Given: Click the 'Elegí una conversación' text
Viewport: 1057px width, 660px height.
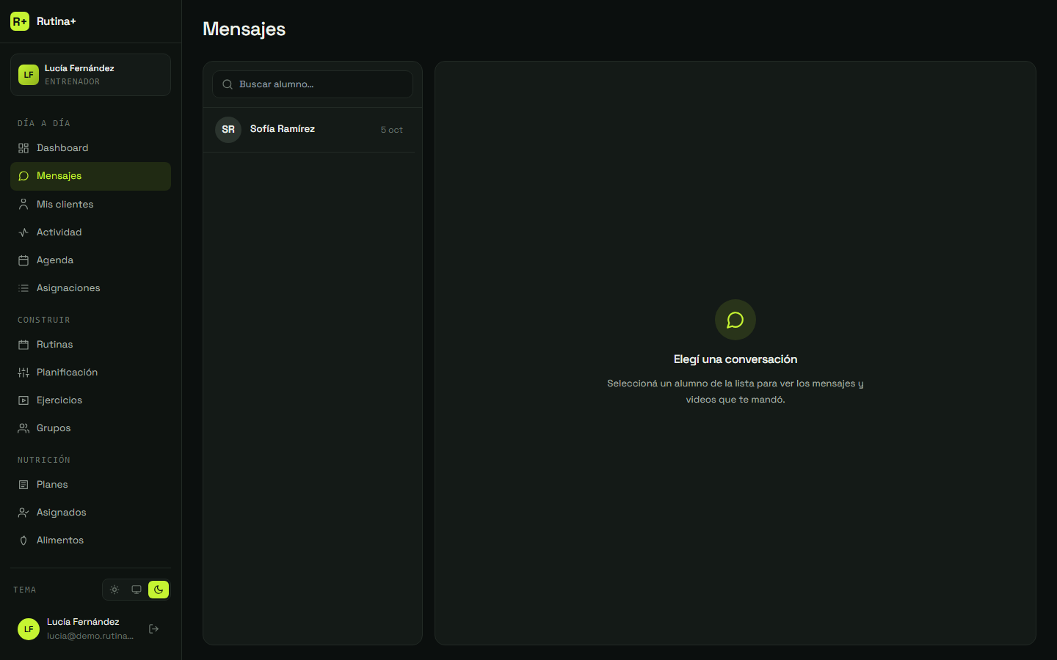Looking at the screenshot, I should coord(735,359).
